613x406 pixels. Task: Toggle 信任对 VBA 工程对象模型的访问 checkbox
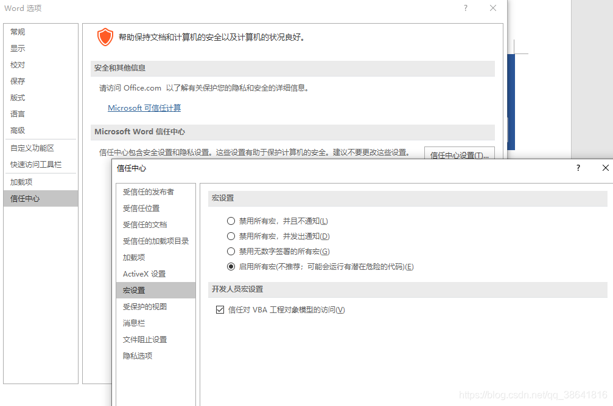click(220, 310)
